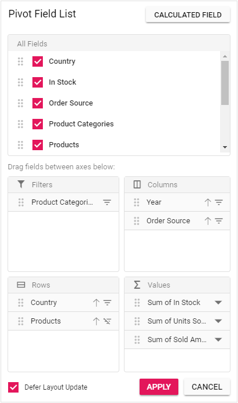Click the All Fields list scrollbar thumb
This screenshot has height=403, width=238.
(225, 83)
